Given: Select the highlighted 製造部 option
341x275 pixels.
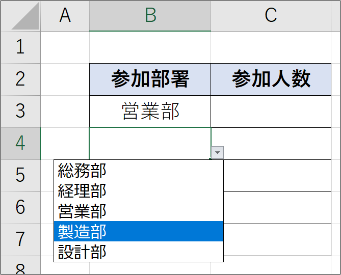Looking at the screenshot, I should tap(138, 231).
